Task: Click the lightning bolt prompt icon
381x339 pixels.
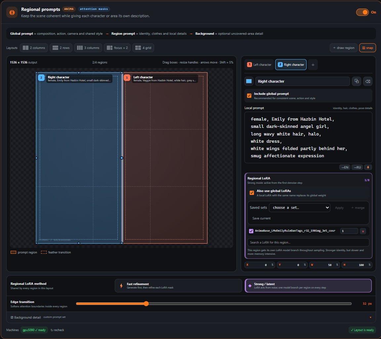Action: coord(368,167)
